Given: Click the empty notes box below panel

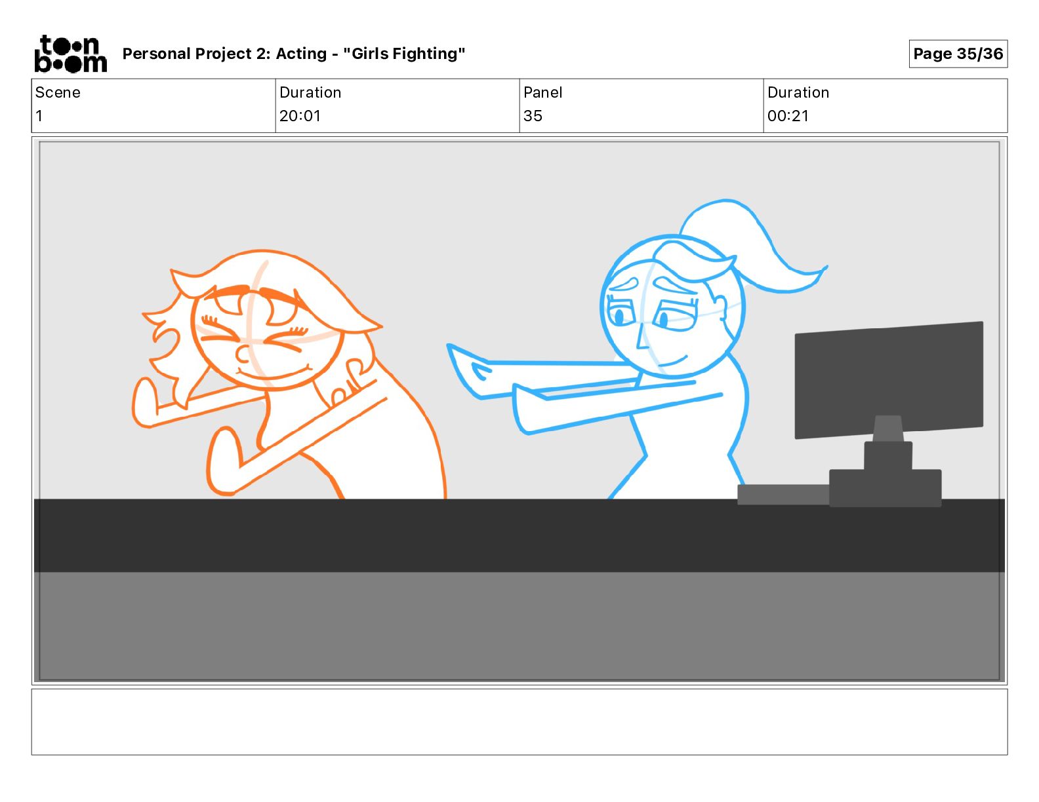Looking at the screenshot, I should (x=519, y=721).
